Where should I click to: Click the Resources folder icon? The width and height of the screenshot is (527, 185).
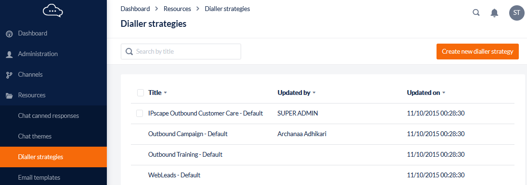pyautogui.click(x=10, y=96)
